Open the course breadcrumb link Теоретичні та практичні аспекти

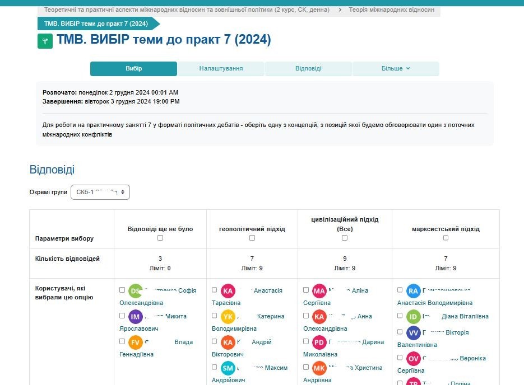(186, 10)
